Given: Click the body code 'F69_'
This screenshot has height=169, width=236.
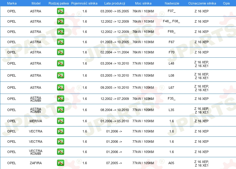Looking at the screenshot, I should [x=171, y=31].
